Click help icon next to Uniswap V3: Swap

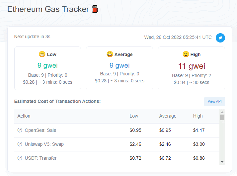tap(20, 144)
